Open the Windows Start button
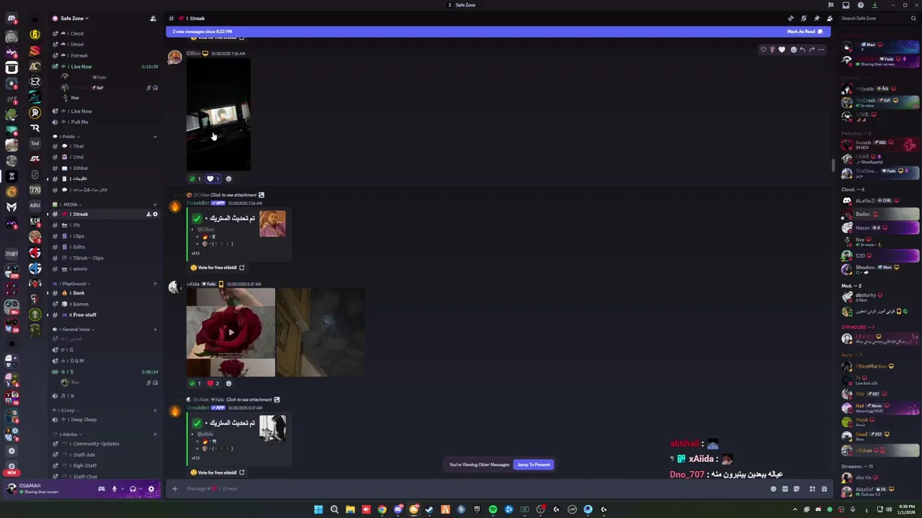 [318, 509]
